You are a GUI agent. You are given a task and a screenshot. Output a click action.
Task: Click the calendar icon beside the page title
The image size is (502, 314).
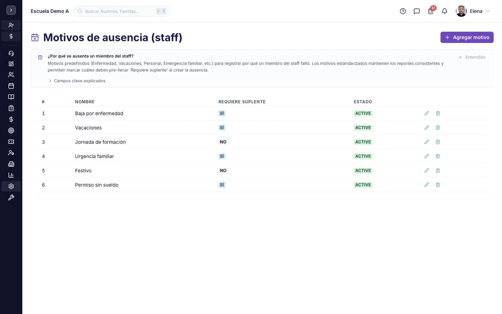[35, 37]
